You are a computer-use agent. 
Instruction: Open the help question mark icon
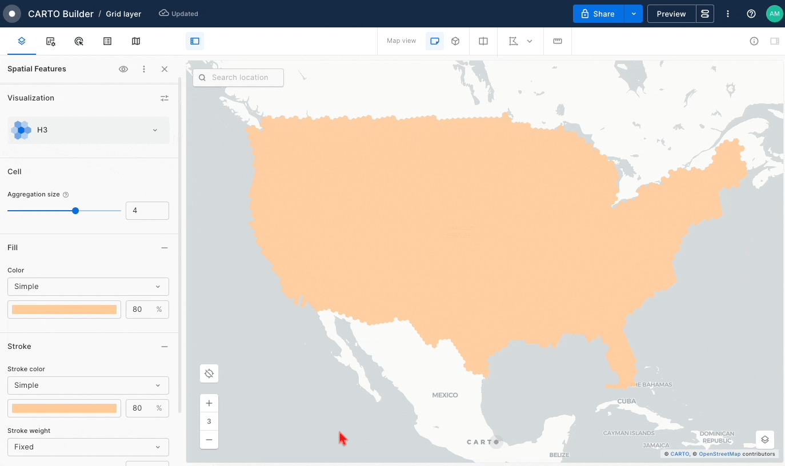(x=751, y=14)
